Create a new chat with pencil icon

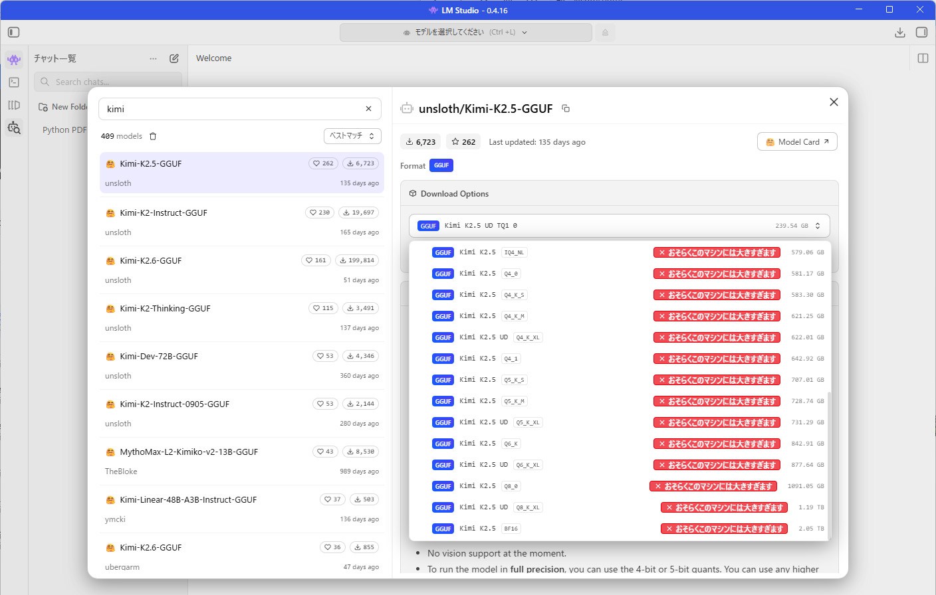click(174, 58)
